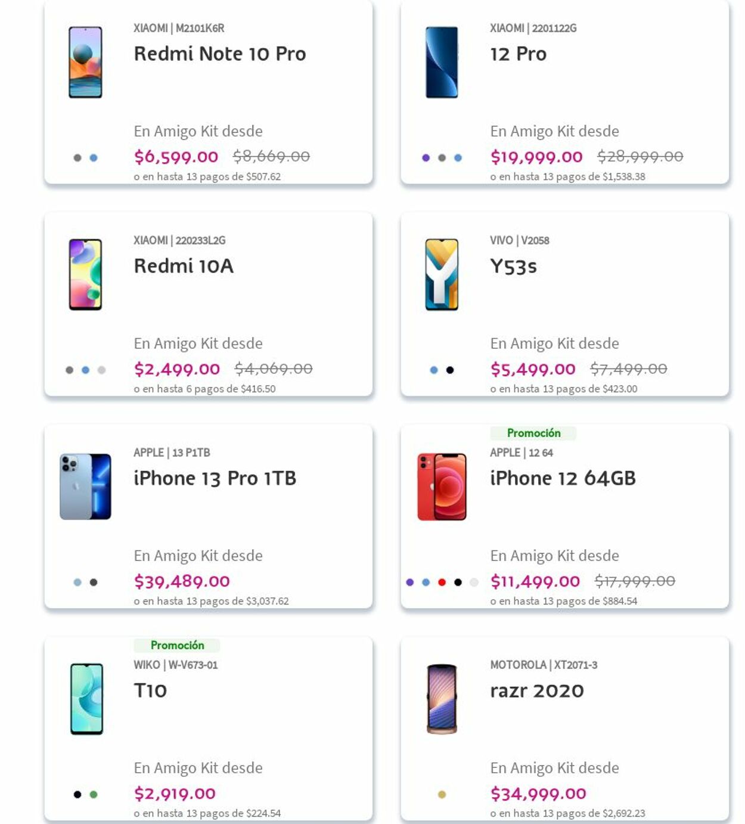745x824 pixels.
Task: Click the iPhone 13 Pro 1TB image
Action: click(x=85, y=487)
